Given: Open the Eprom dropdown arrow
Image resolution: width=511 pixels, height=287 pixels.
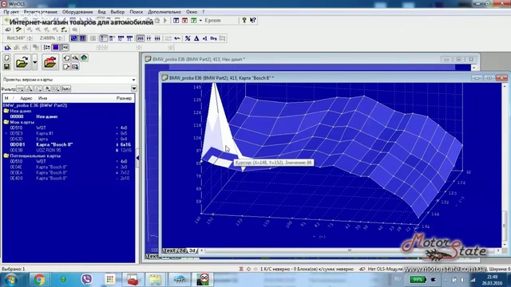Looking at the screenshot, I should [200, 20].
